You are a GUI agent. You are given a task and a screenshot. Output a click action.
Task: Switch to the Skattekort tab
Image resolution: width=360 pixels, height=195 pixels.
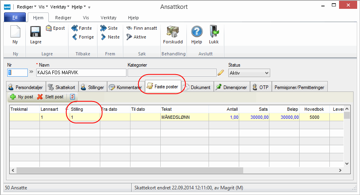click(62, 87)
